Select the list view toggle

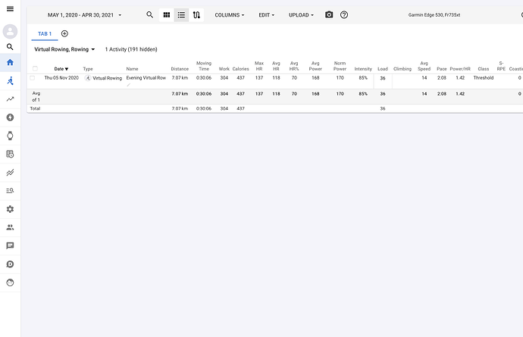pyautogui.click(x=181, y=14)
